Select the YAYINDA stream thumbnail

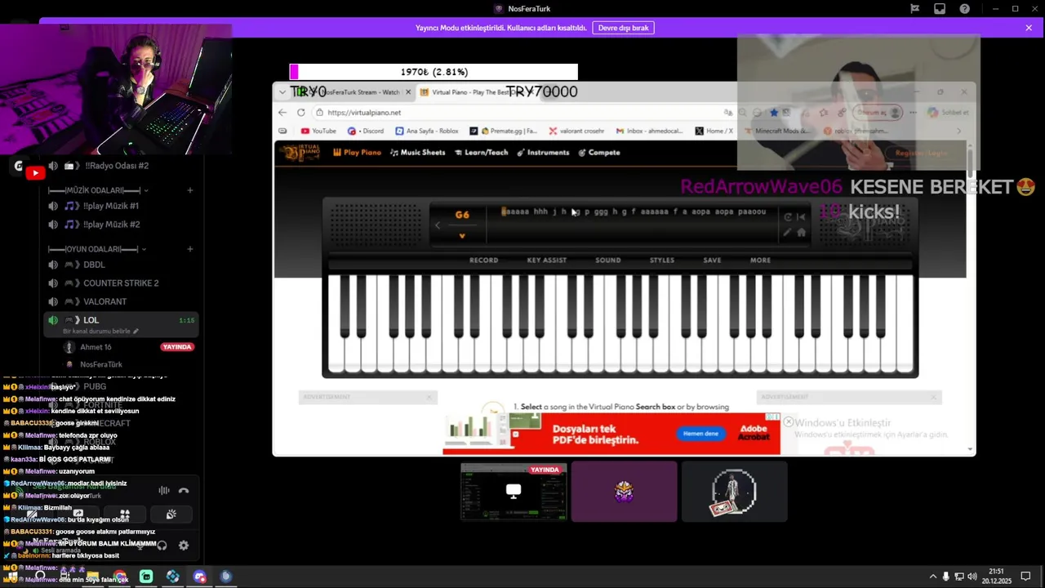514,492
